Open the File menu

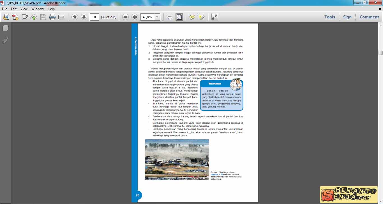tap(4, 9)
